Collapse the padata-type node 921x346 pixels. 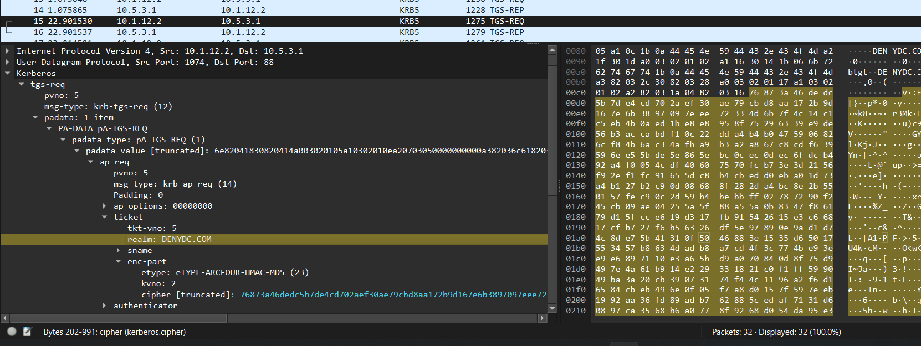(63, 140)
